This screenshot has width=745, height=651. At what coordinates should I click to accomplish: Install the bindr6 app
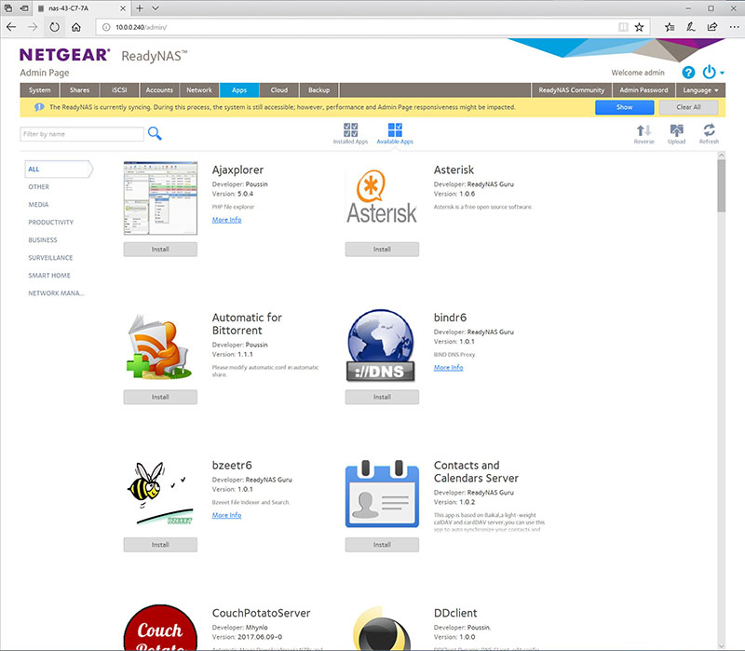coord(382,397)
